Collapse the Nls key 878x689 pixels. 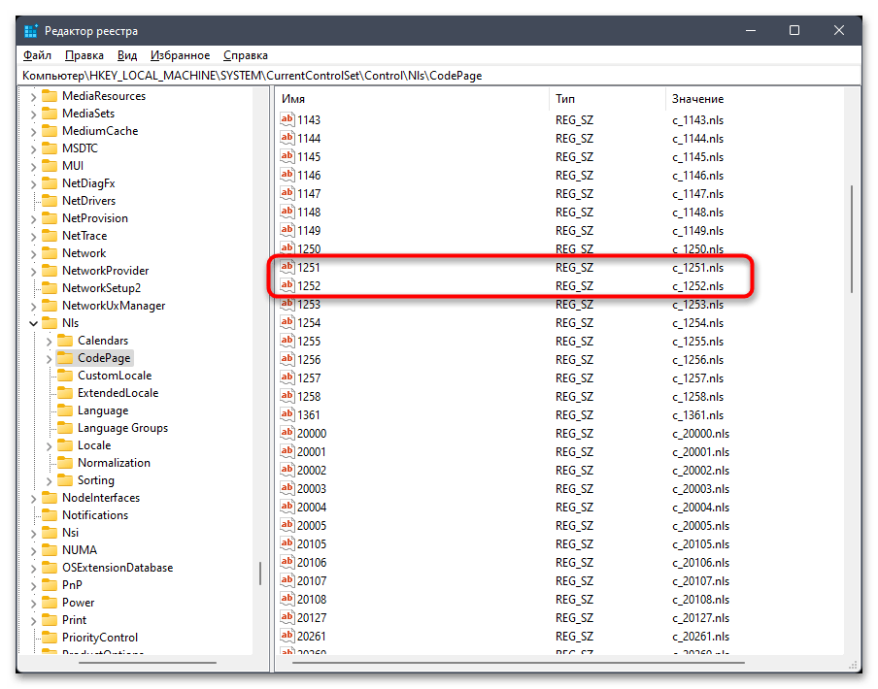click(32, 322)
